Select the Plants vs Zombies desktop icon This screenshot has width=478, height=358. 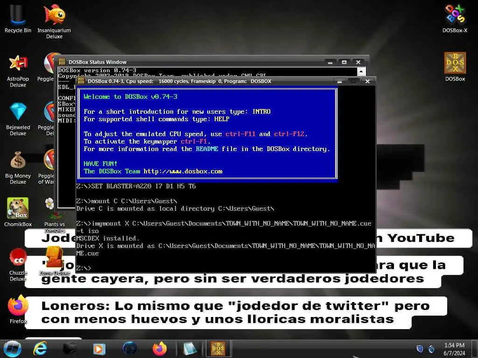click(x=54, y=215)
